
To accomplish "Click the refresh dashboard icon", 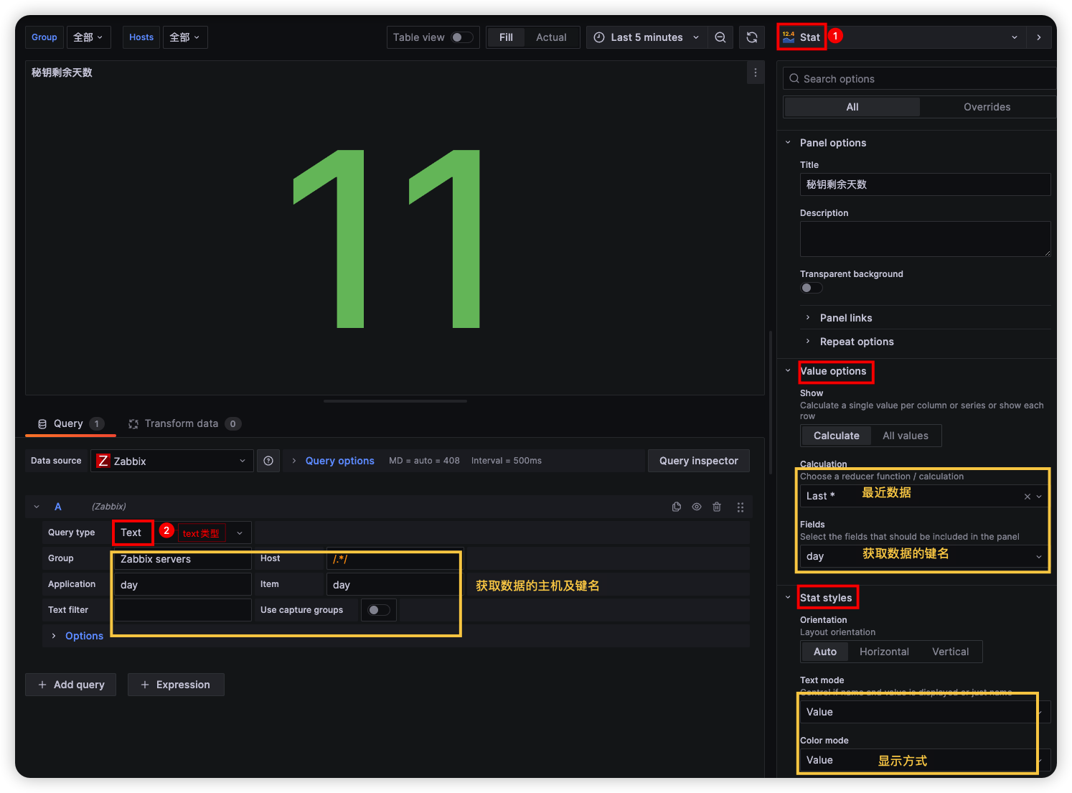I will click(752, 37).
